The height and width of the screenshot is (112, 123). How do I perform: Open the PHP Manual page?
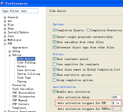click(x=20, y=100)
